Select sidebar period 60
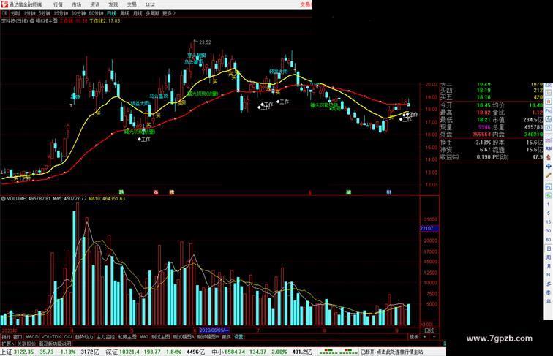 click(549, 240)
